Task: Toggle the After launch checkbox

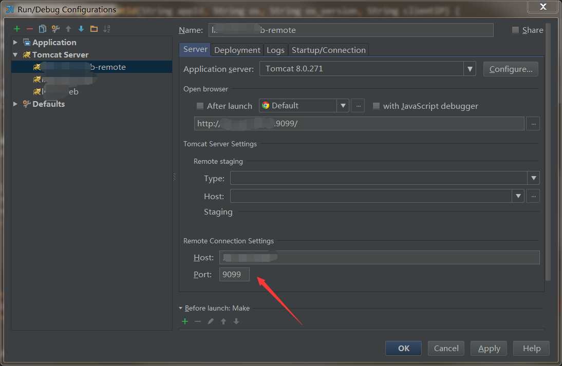Action: [200, 106]
